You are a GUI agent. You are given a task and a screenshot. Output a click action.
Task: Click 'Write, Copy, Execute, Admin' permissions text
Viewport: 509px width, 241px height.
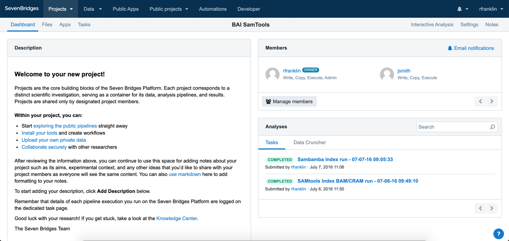pyautogui.click(x=310, y=78)
